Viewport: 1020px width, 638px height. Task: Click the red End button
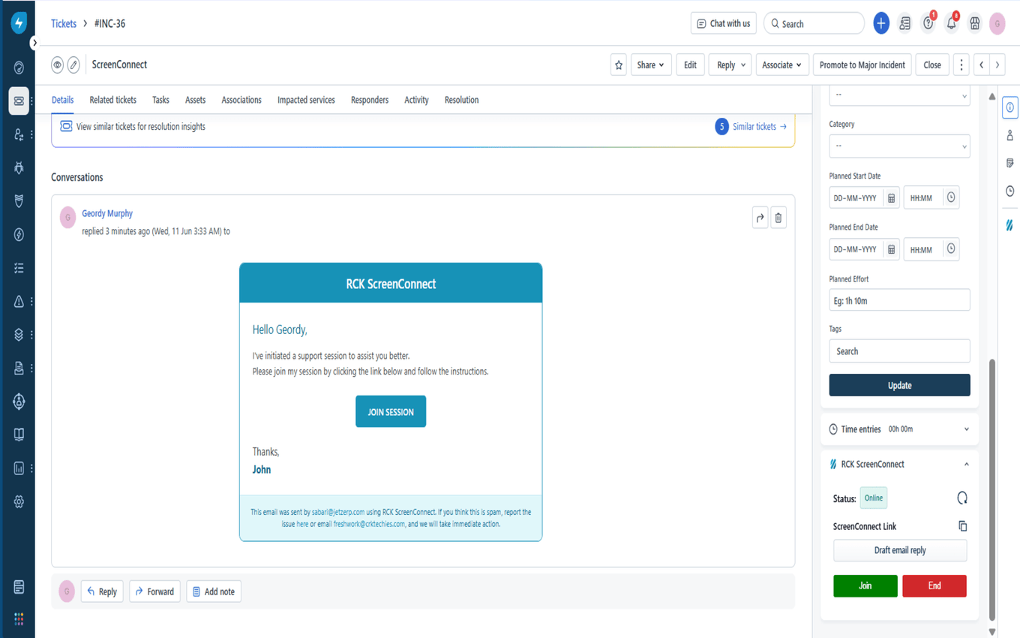point(934,585)
